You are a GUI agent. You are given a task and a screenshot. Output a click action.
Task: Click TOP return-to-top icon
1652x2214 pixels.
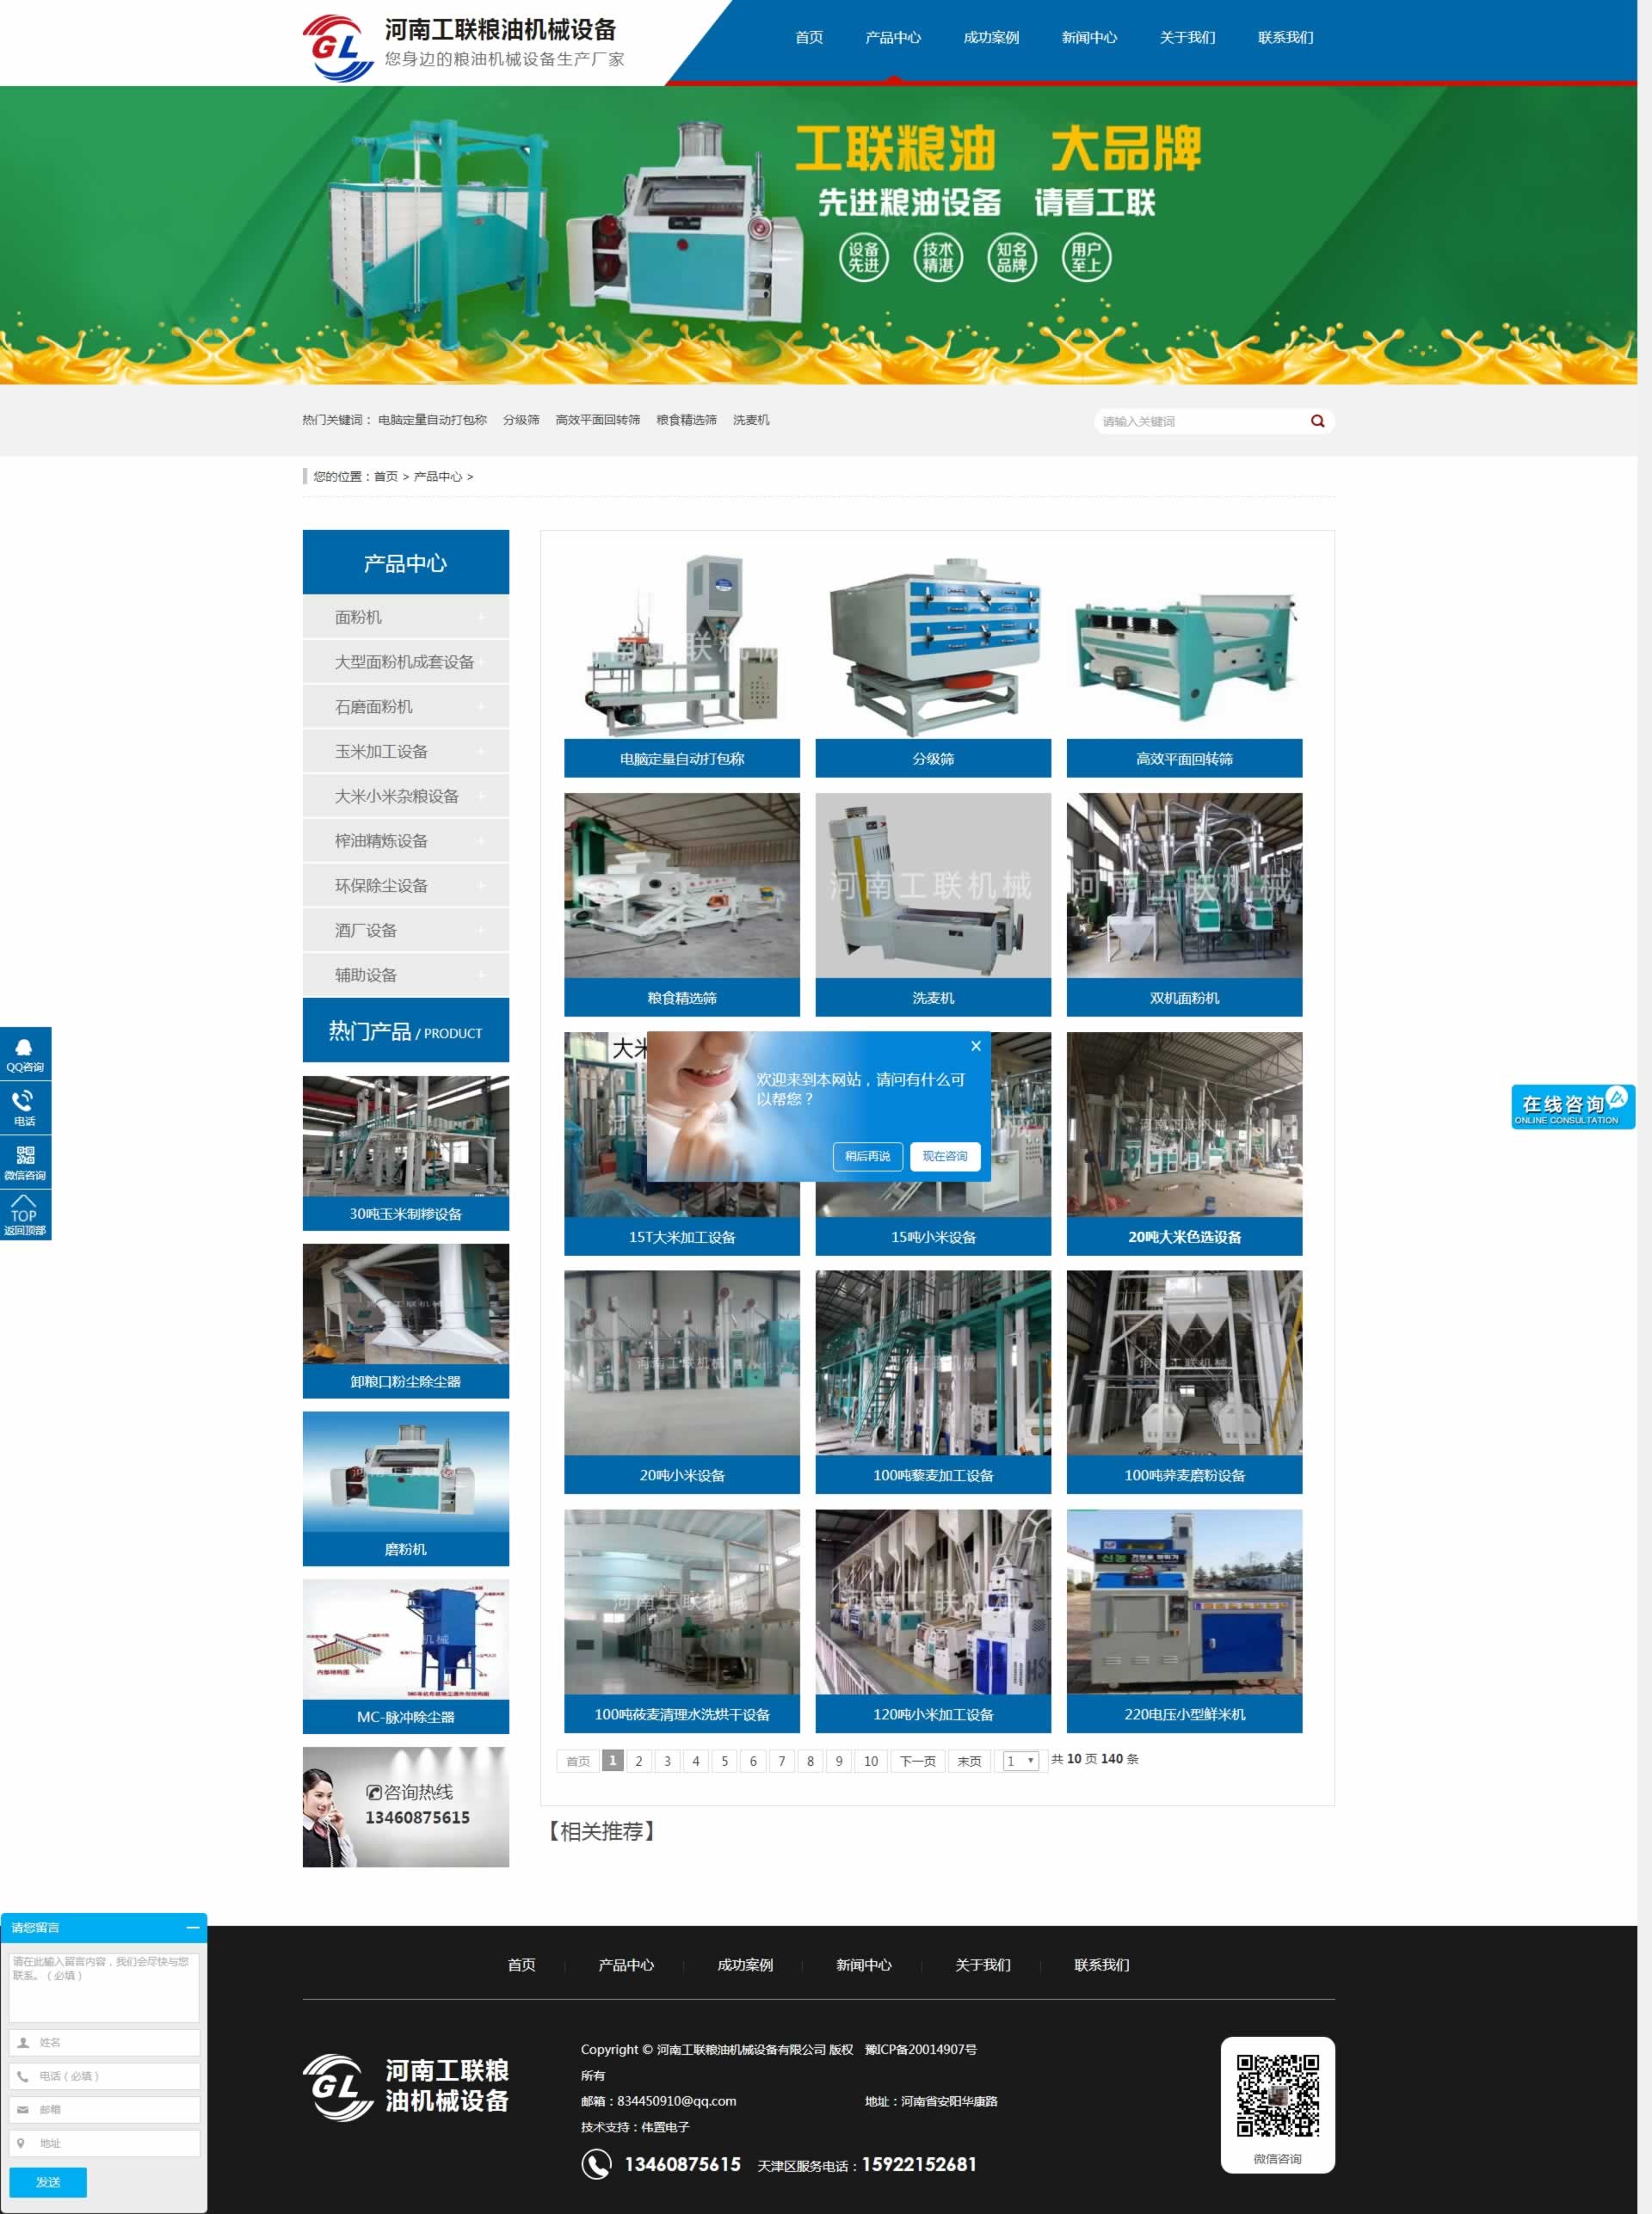25,1215
